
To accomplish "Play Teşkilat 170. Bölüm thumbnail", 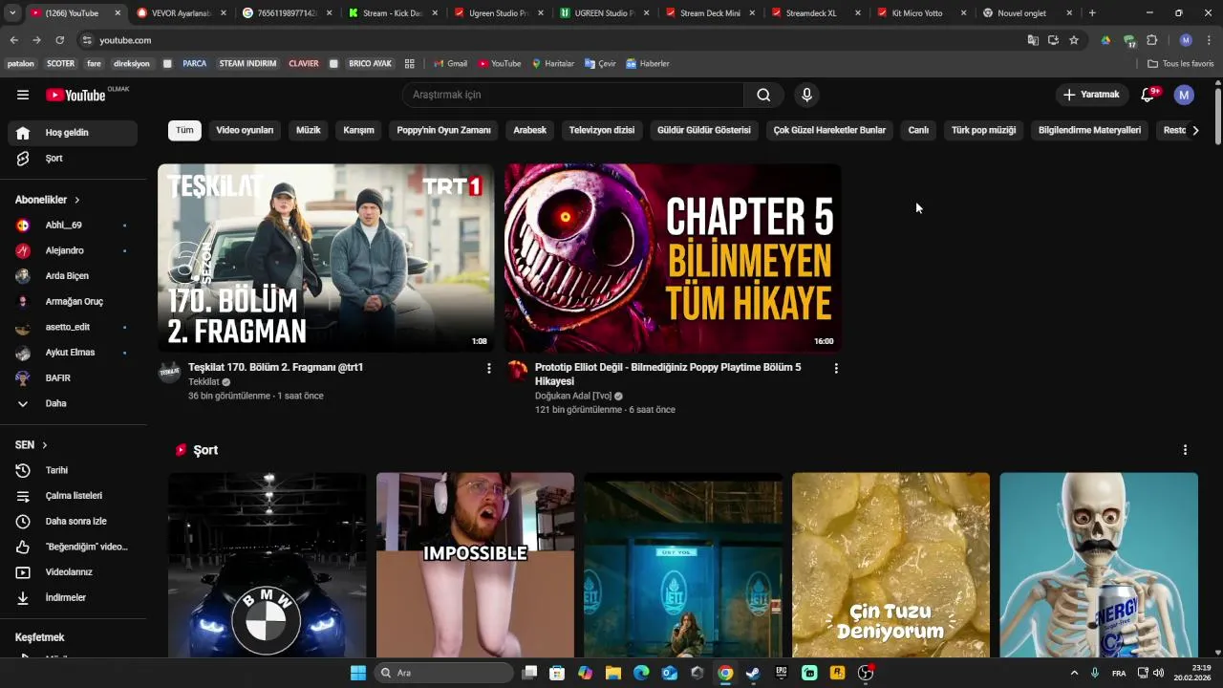I will [326, 258].
